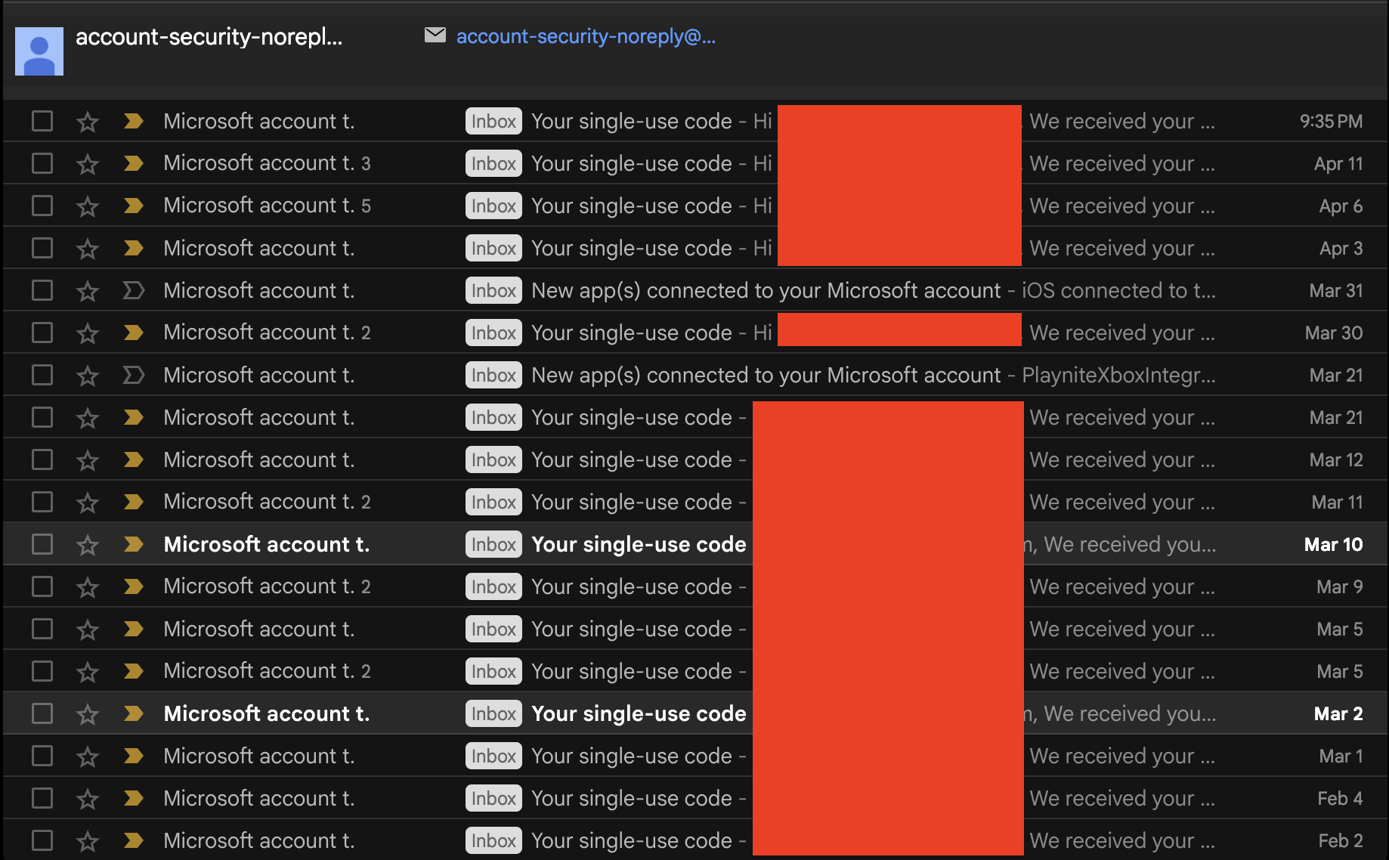
Task: Star the bold Mar 10 unread email
Action: click(88, 545)
